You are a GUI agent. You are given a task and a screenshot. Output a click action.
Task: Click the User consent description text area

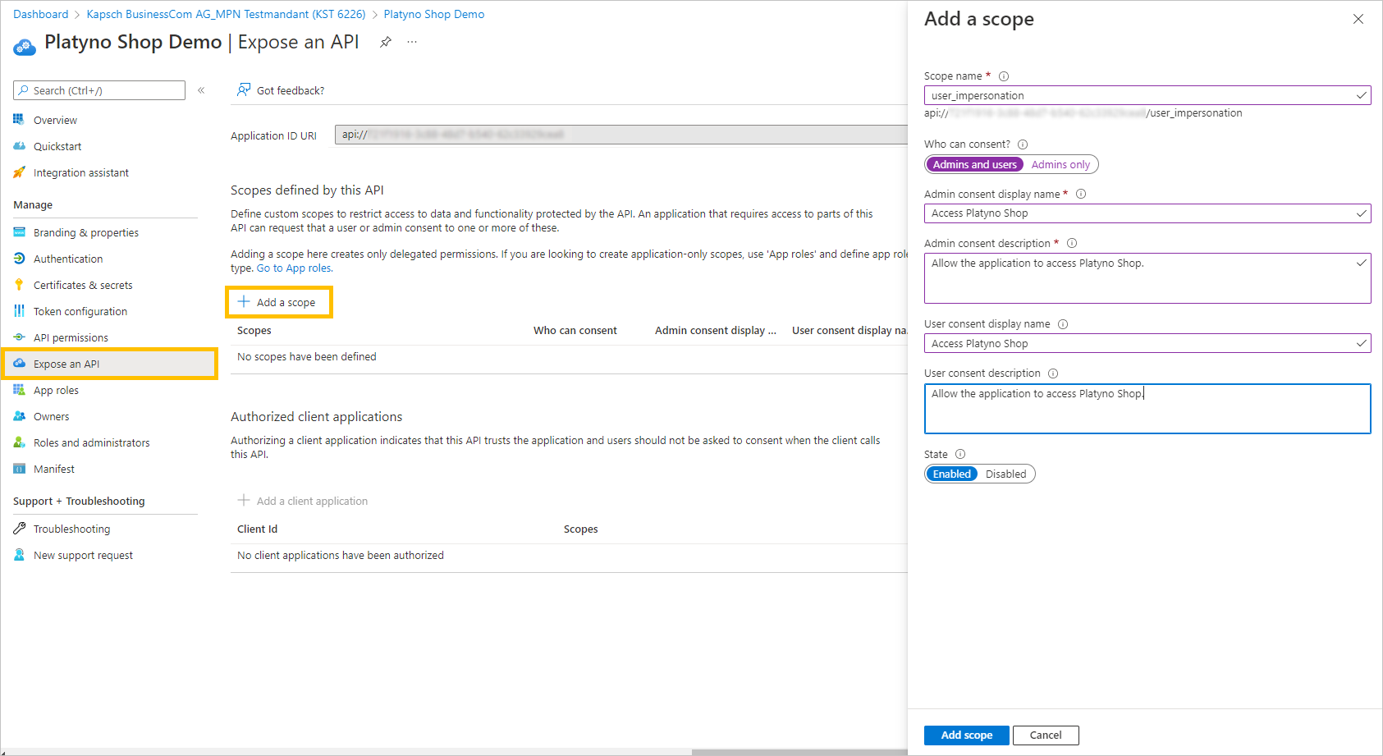1147,409
